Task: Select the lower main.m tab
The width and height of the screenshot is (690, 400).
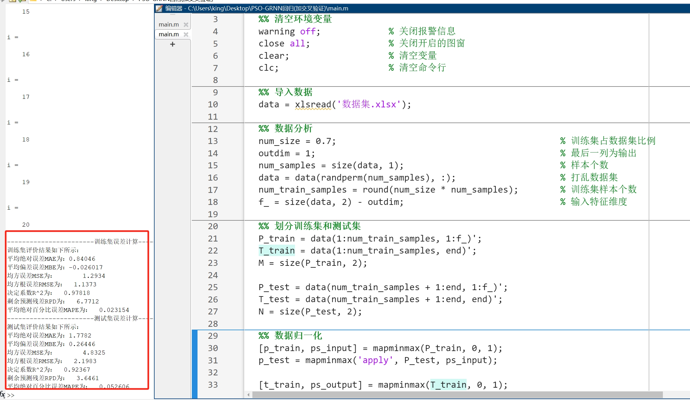Action: click(x=168, y=34)
